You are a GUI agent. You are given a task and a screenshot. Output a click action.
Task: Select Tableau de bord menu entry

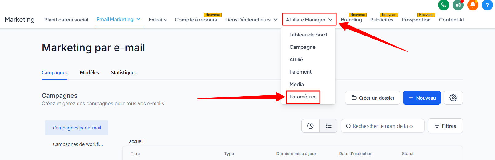coord(308,35)
